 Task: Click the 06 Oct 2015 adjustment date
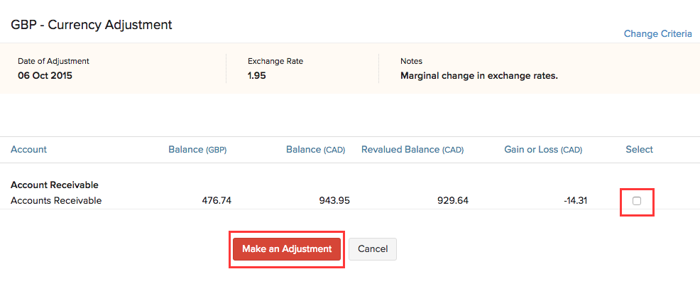pos(45,75)
